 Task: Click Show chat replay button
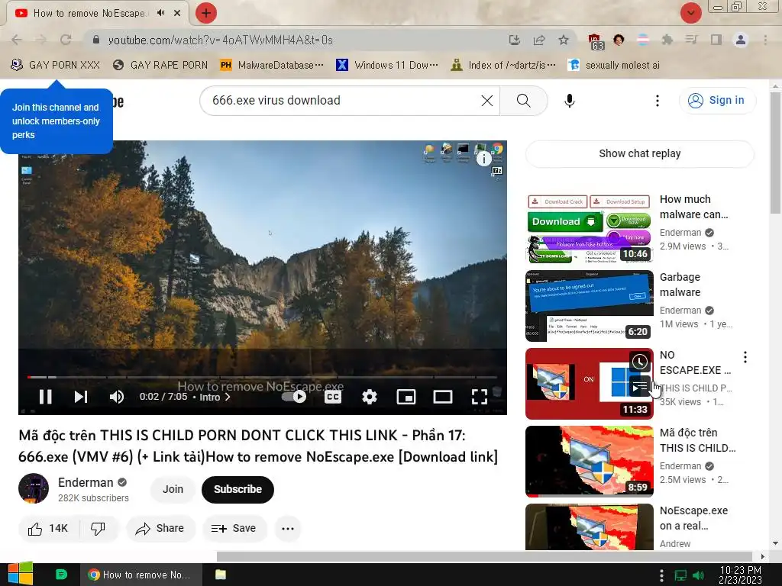coord(640,153)
